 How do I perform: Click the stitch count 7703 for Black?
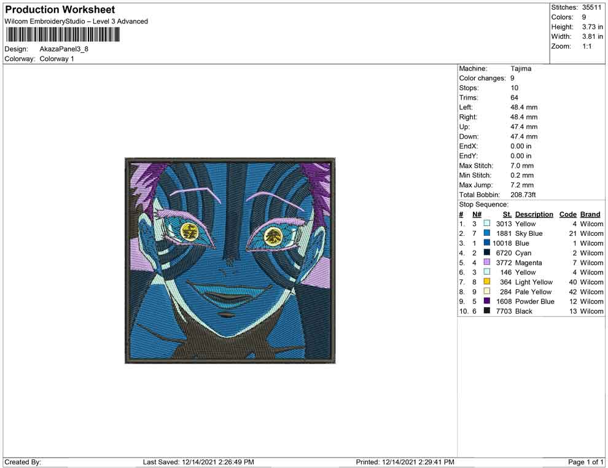pos(504,311)
